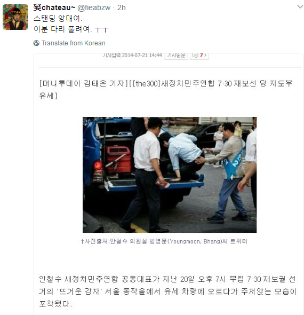Click the 2h tweet timestamp

click(122, 7)
